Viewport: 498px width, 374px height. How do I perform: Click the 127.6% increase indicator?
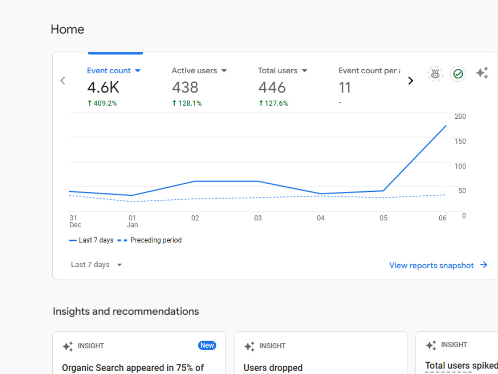tap(273, 103)
